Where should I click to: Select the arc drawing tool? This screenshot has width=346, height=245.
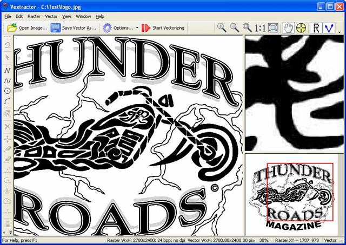click(x=8, y=101)
